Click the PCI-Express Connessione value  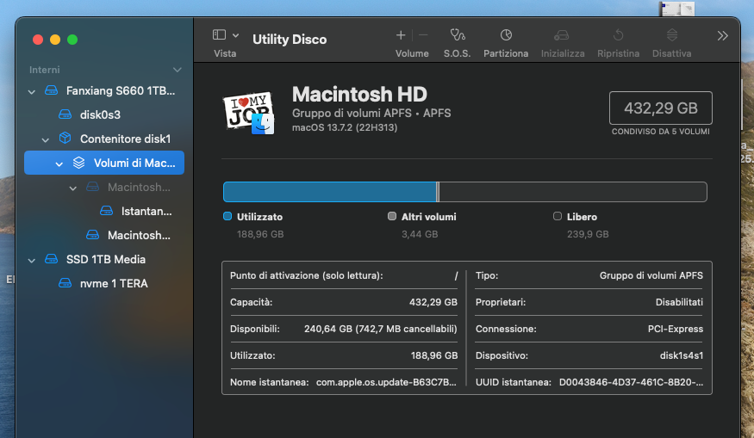pyautogui.click(x=675, y=329)
